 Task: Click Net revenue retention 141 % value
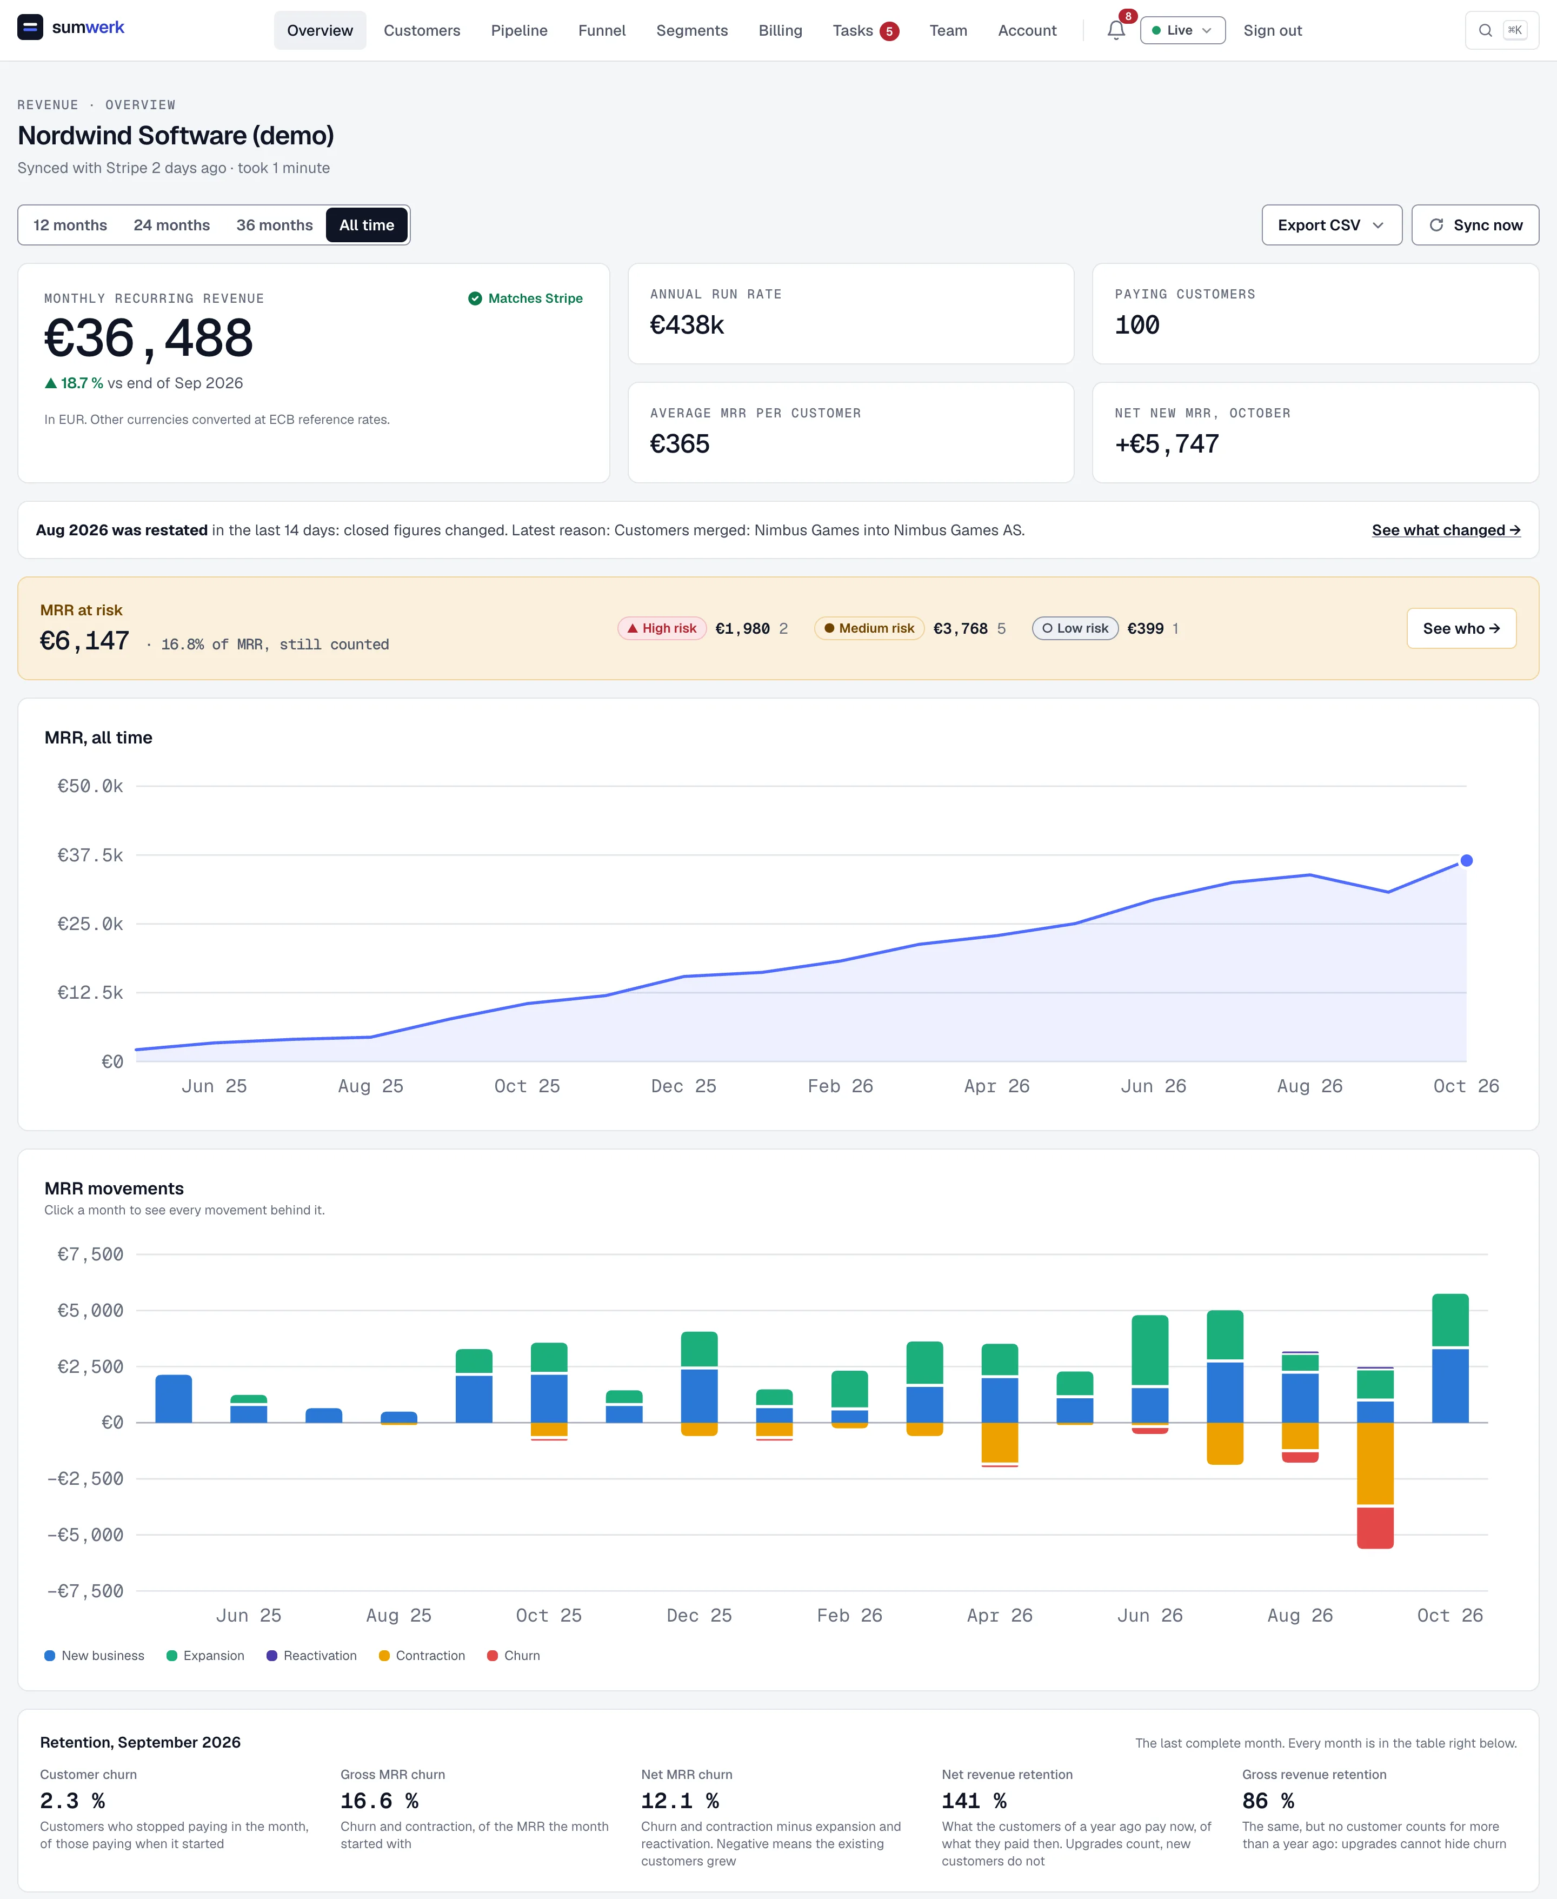(x=974, y=1801)
